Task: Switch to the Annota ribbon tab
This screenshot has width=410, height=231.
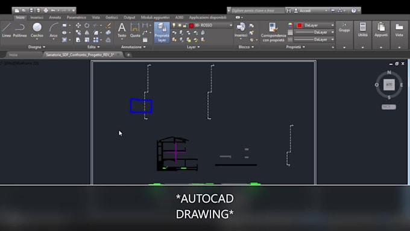Action: click(x=55, y=17)
